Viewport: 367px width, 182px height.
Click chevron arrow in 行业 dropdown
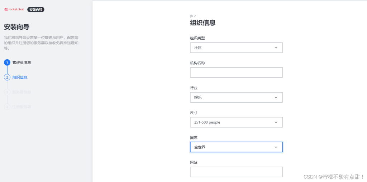(276, 97)
